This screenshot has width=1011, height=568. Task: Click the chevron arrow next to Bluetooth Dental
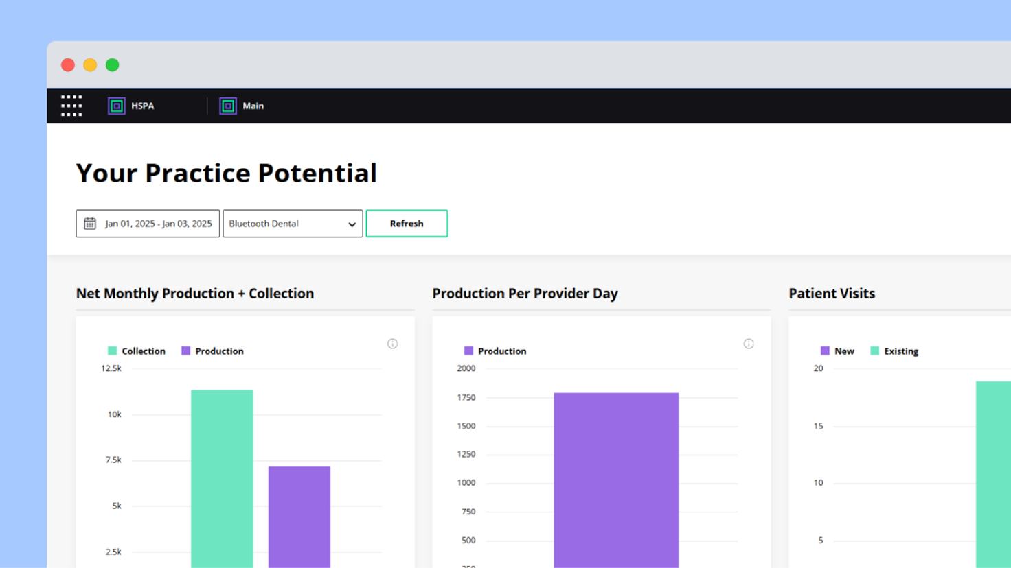point(351,223)
